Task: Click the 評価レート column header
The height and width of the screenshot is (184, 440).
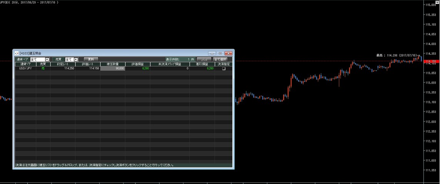Action: coord(88,64)
